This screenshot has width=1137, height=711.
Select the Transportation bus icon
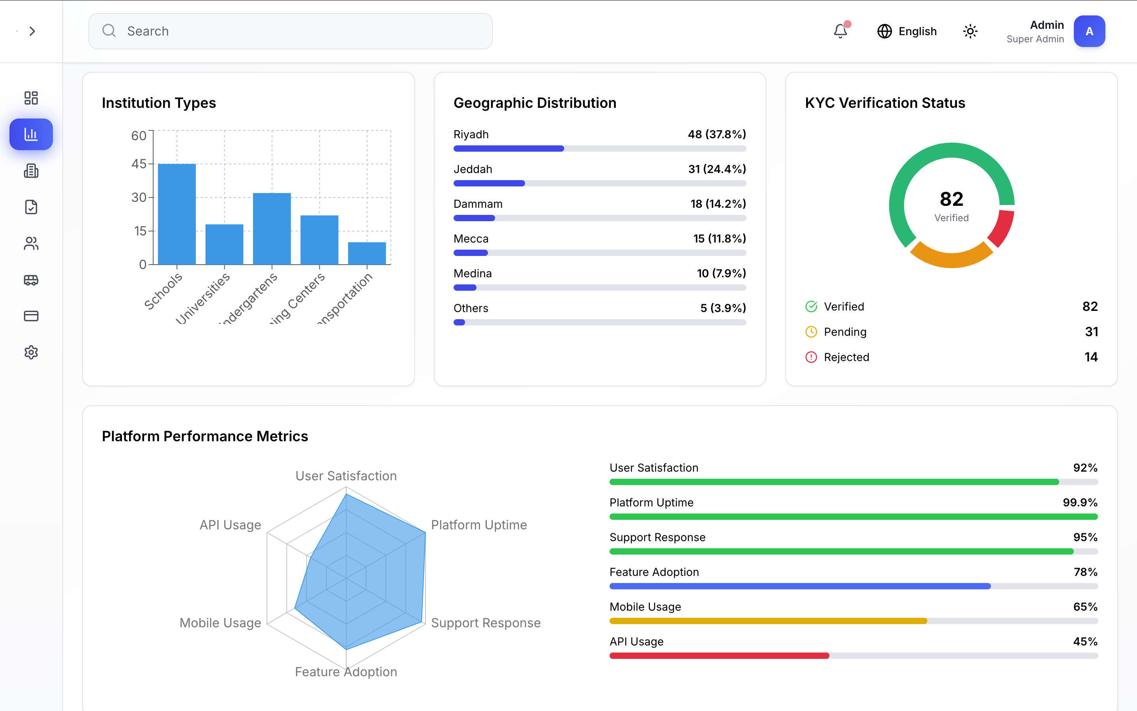[31, 280]
